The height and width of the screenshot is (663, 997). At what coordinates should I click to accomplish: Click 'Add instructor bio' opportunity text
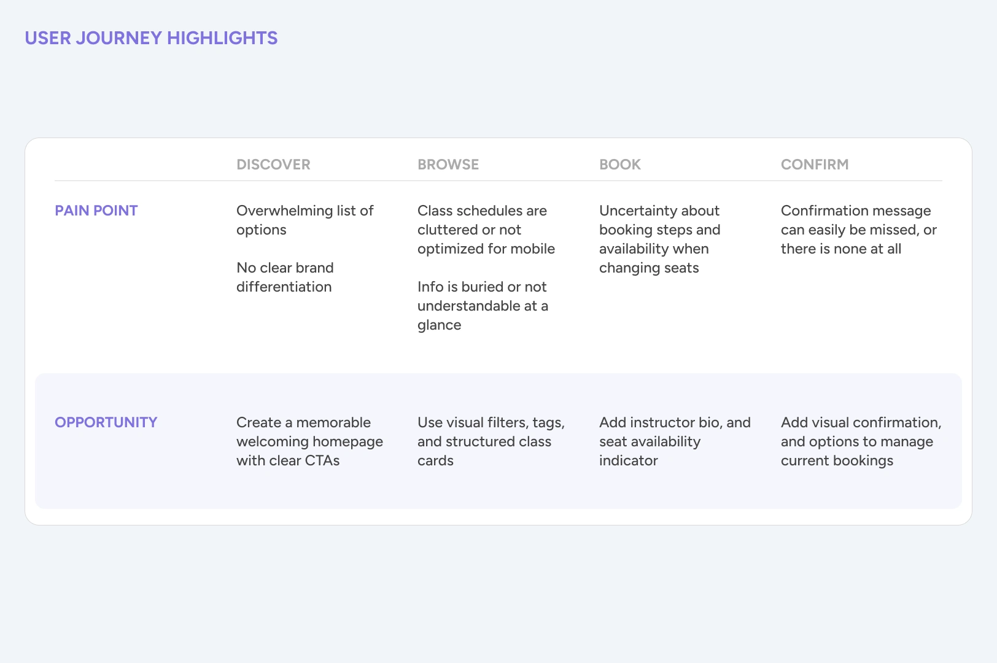tap(674, 441)
